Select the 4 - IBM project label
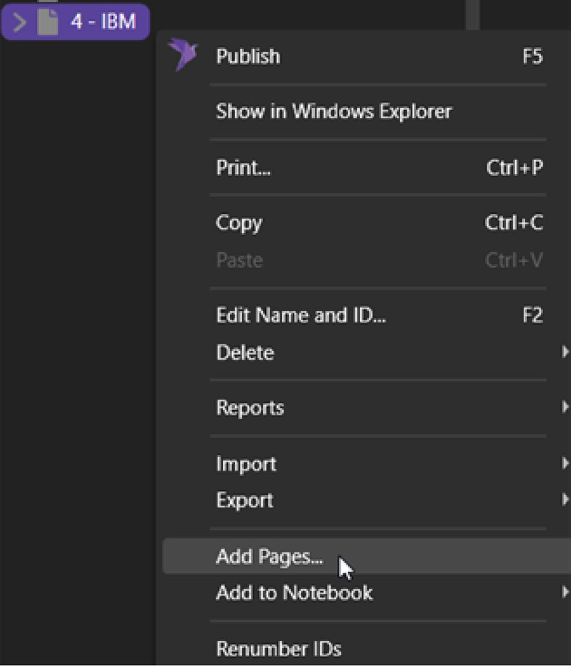The height and width of the screenshot is (666, 571). [103, 22]
